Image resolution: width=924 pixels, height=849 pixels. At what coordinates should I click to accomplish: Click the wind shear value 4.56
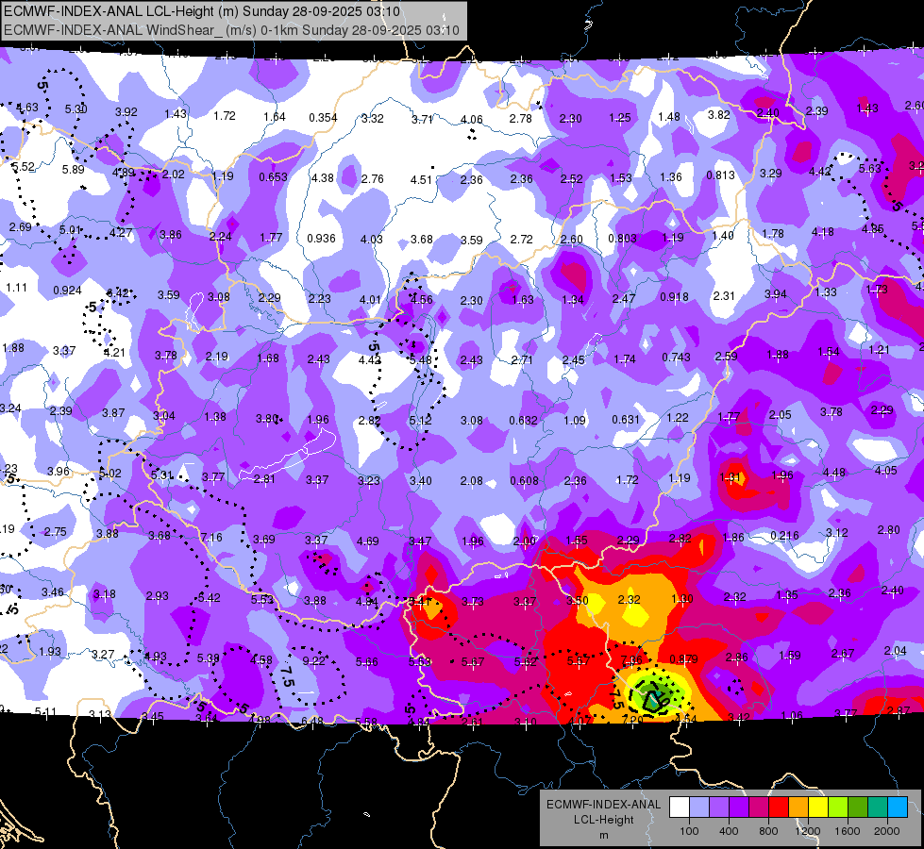[x=421, y=299]
